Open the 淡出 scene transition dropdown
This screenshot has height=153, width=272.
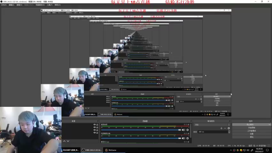(212, 125)
